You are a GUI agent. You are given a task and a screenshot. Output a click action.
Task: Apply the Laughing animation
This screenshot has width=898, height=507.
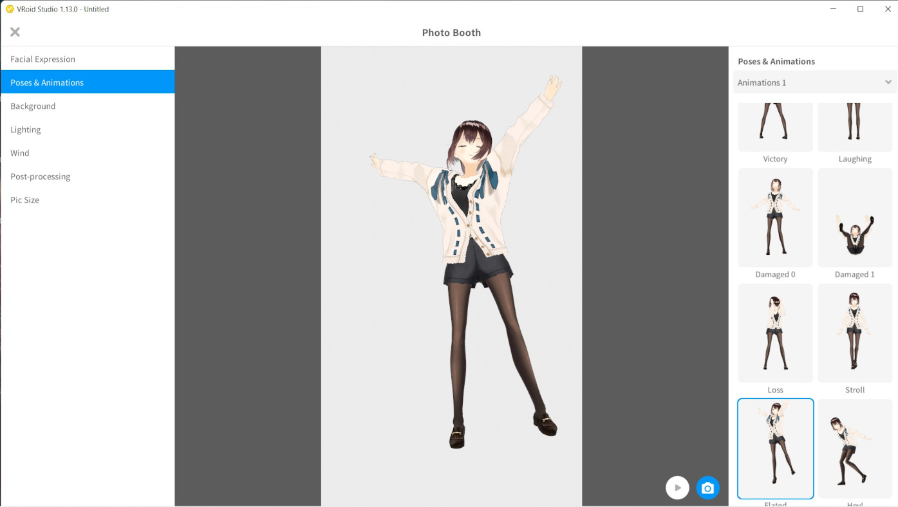point(855,127)
